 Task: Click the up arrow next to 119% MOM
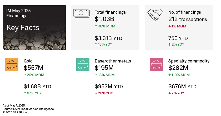170,75
